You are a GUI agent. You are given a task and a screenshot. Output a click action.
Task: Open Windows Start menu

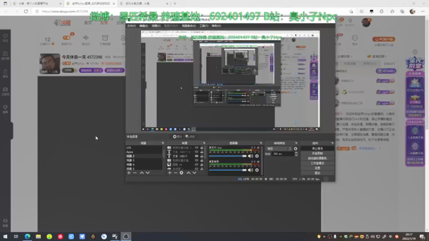[5, 236]
